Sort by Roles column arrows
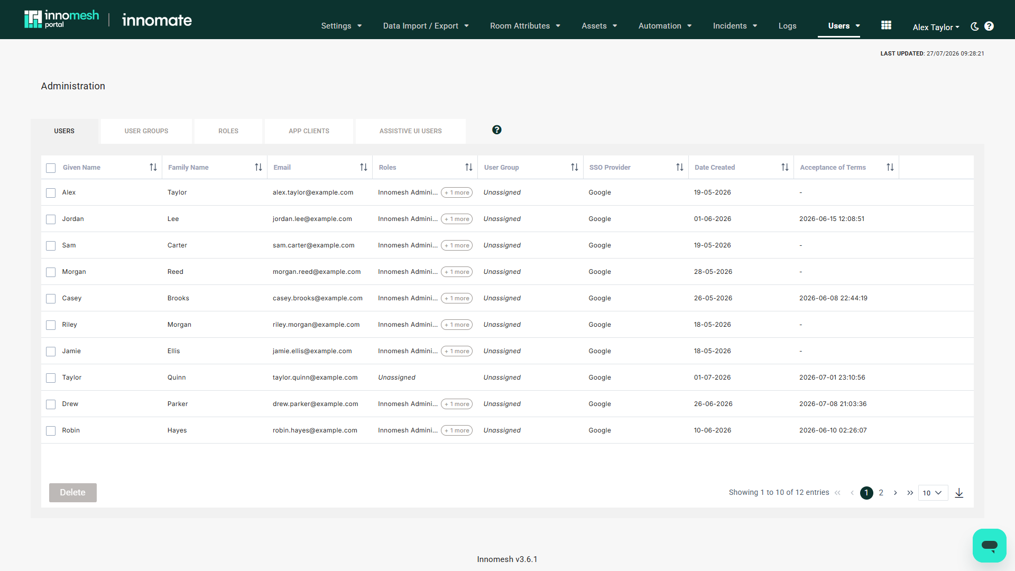 (469, 168)
